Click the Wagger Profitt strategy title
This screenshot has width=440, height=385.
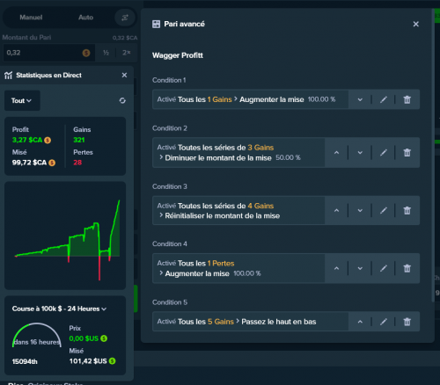[x=178, y=55]
